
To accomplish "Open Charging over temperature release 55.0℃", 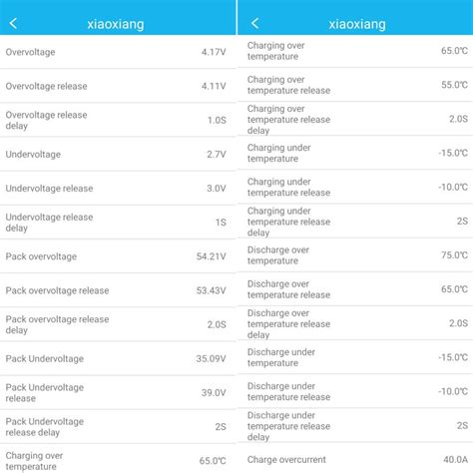I will click(x=355, y=85).
